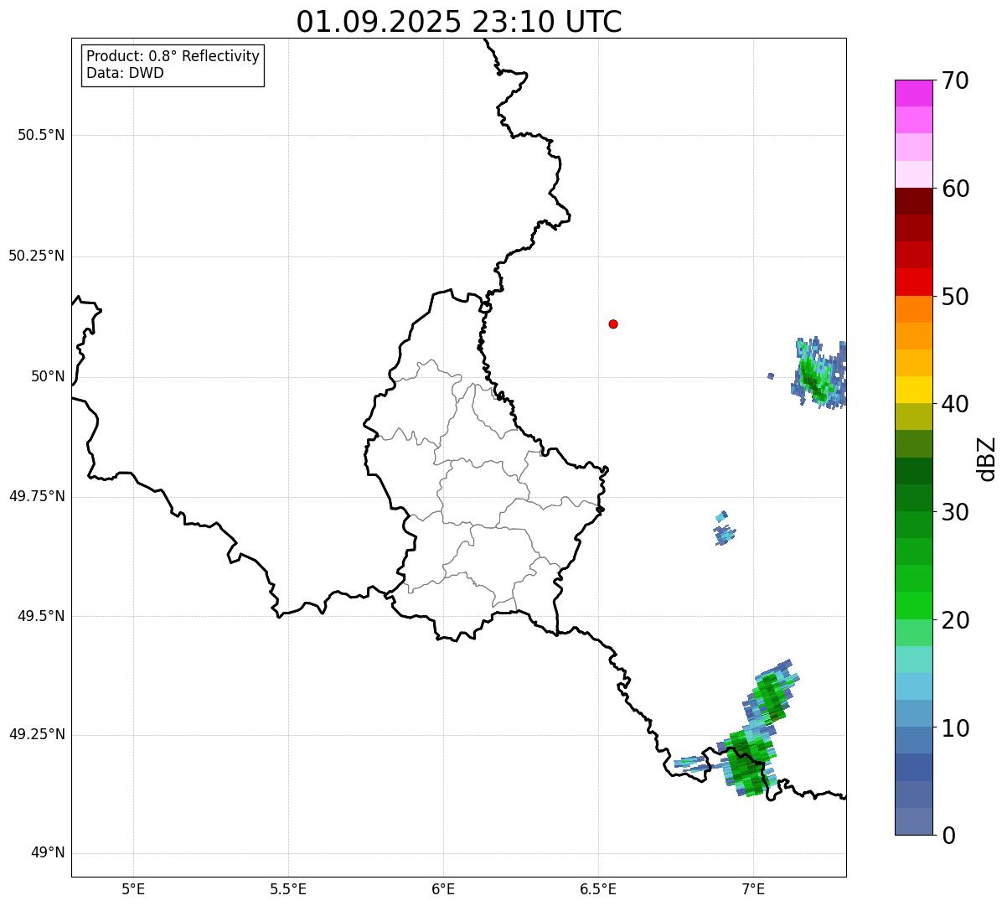Click the dark blue swatch near 5 dBZ

tap(913, 767)
